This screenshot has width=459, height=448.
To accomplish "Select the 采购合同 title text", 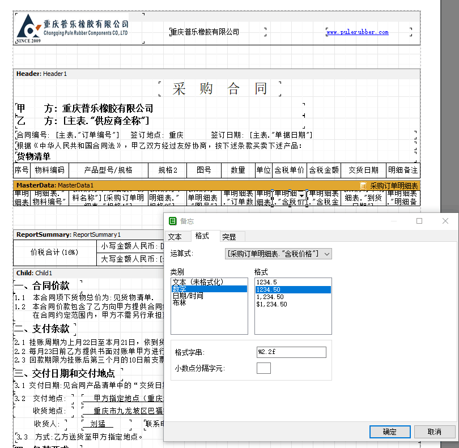I will (219, 89).
